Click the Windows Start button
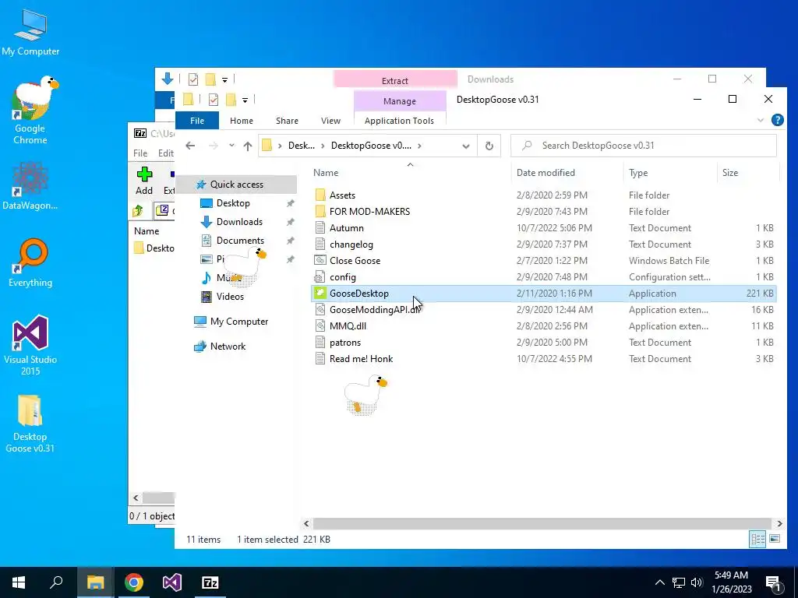This screenshot has height=598, width=798. [x=19, y=582]
